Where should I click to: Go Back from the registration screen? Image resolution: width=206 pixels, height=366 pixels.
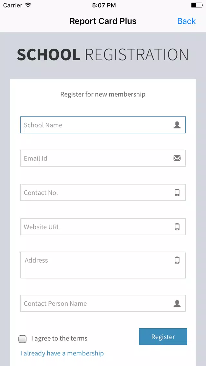186,21
